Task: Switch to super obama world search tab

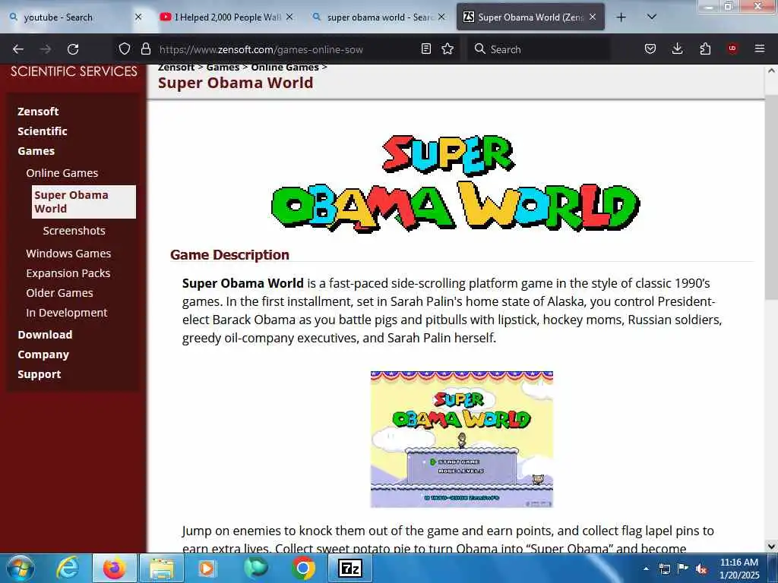Action: (378, 17)
